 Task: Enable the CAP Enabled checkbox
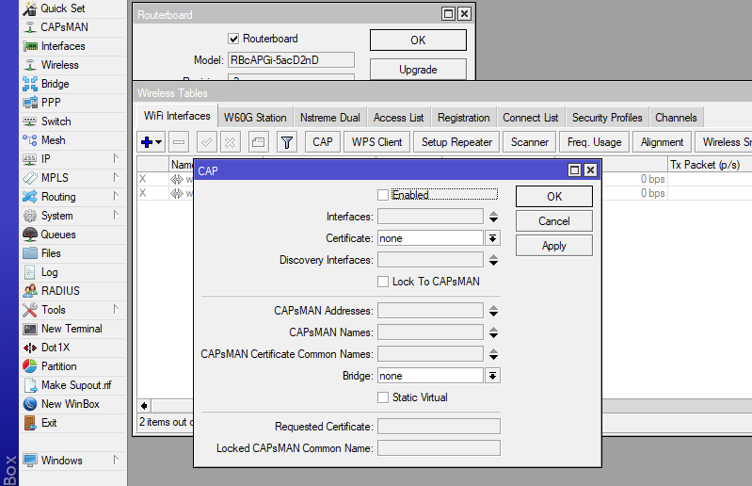point(383,195)
